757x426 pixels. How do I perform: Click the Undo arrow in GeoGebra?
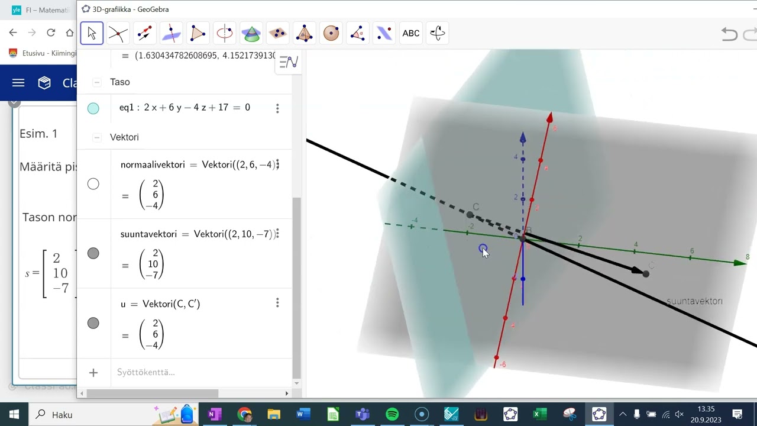pos(730,34)
